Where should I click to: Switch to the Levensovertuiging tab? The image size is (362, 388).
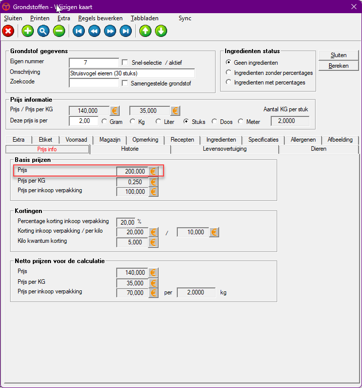pyautogui.click(x=225, y=149)
